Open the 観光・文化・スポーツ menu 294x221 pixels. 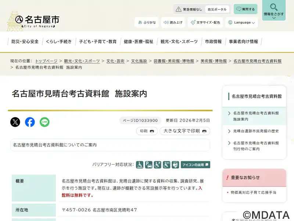tap(179, 42)
